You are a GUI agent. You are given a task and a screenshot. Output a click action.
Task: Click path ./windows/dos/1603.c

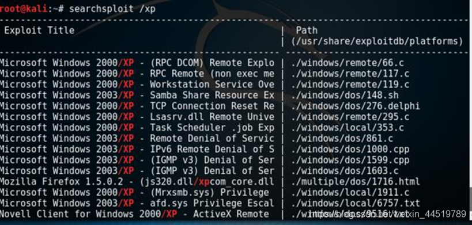pyautogui.click(x=345, y=171)
